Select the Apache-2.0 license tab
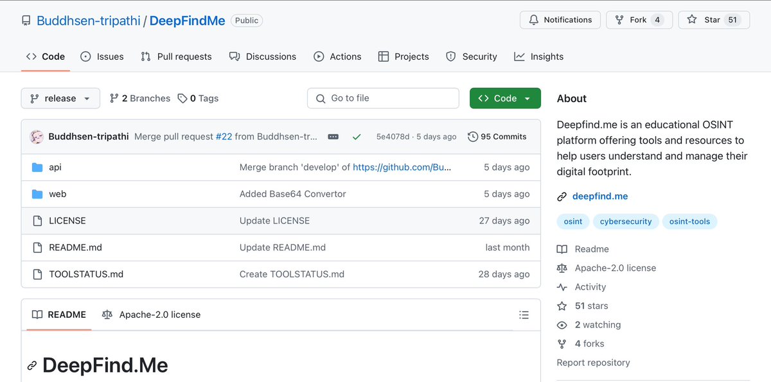This screenshot has width=771, height=382. [151, 315]
